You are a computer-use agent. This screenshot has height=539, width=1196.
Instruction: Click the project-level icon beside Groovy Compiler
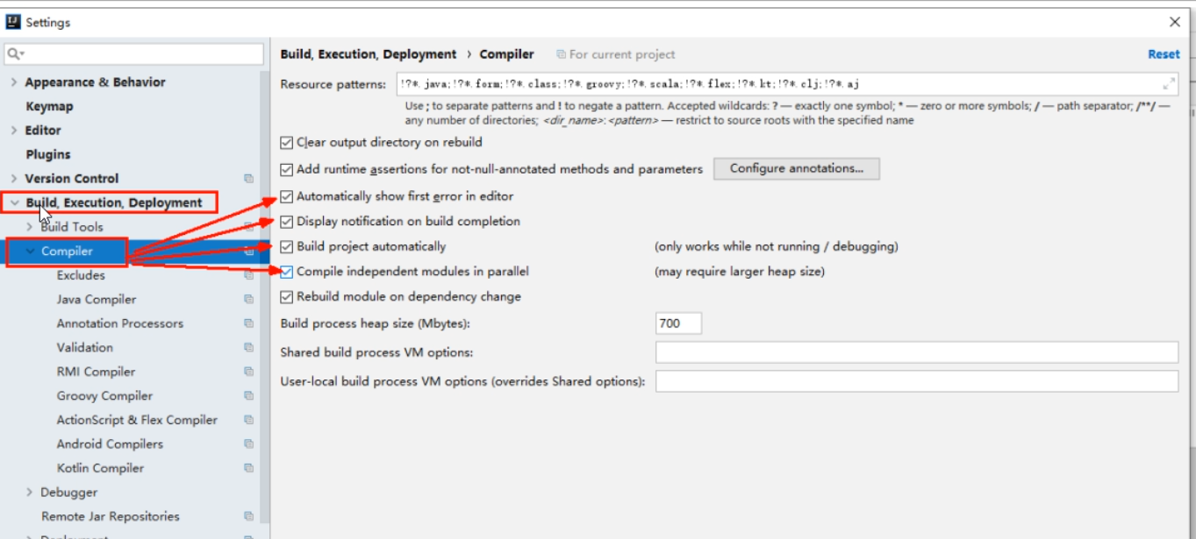click(249, 396)
